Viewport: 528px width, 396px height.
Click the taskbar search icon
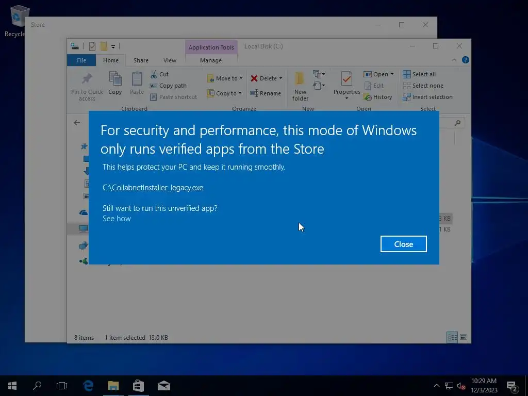(x=37, y=386)
